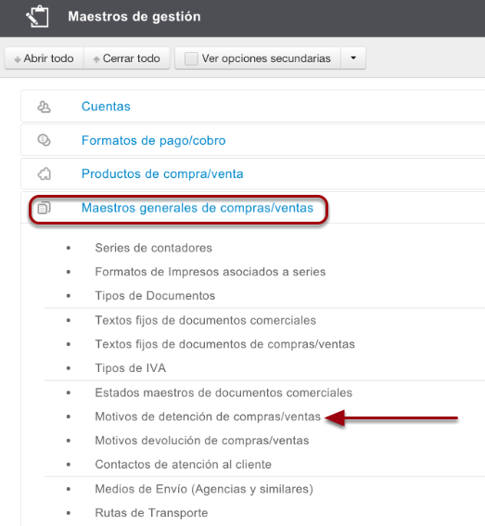The height and width of the screenshot is (526, 485).
Task: Select Medios de Envío (Agencias y similares)
Action: (204, 489)
